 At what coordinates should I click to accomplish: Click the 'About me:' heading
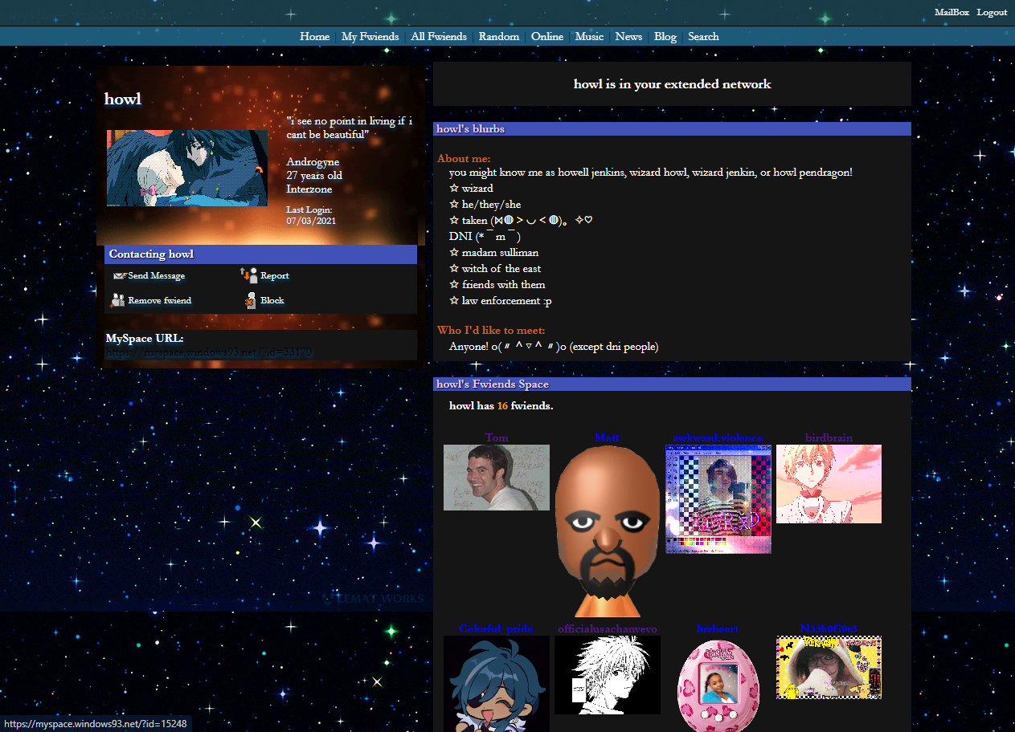coord(464,159)
